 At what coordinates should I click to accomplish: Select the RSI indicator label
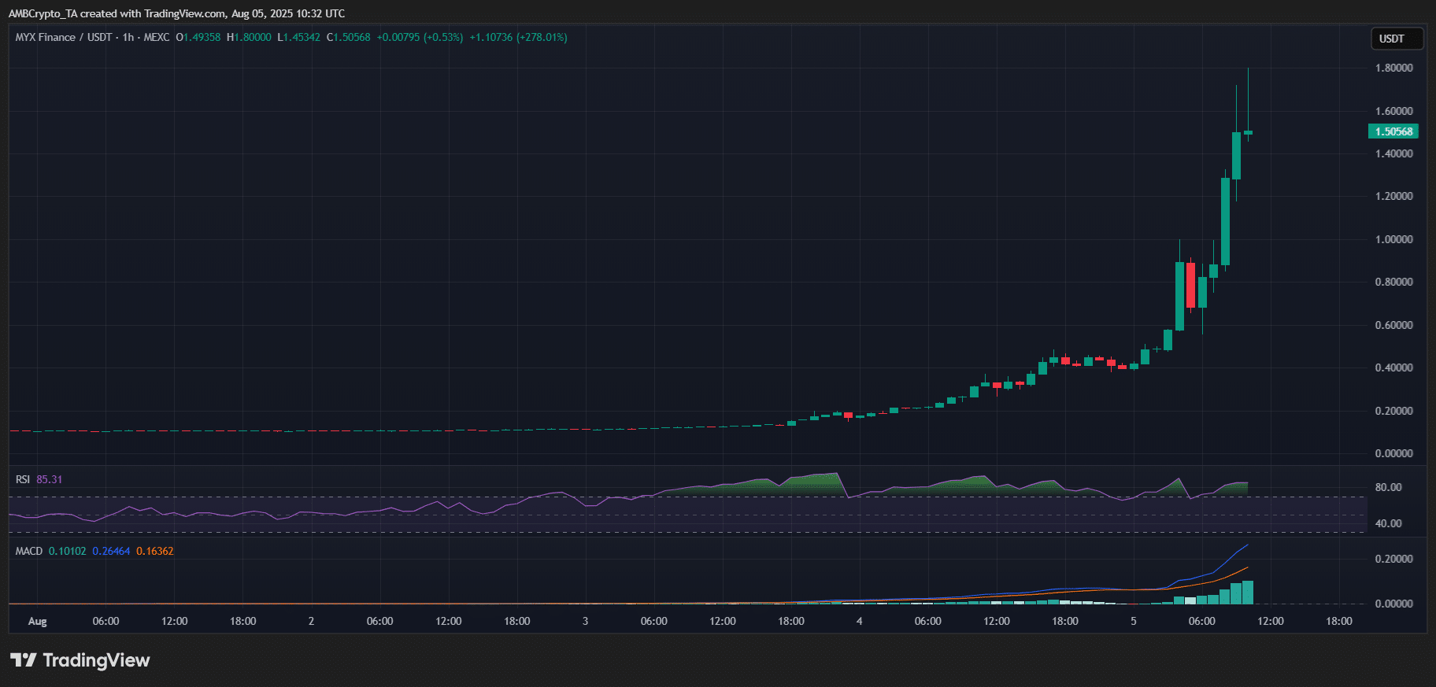pyautogui.click(x=23, y=479)
